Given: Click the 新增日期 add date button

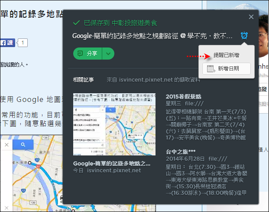Looking at the screenshot, I should 227,69.
